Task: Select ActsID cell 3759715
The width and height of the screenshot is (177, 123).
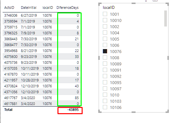Action: (x=11, y=27)
